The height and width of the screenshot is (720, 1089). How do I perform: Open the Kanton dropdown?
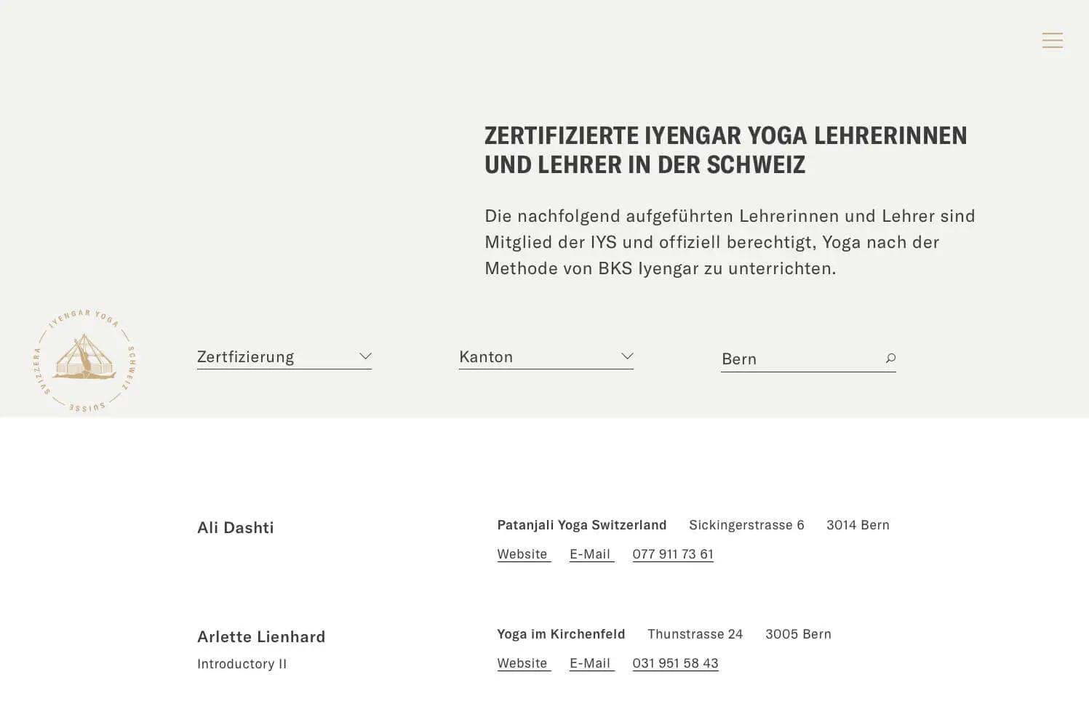click(x=546, y=357)
